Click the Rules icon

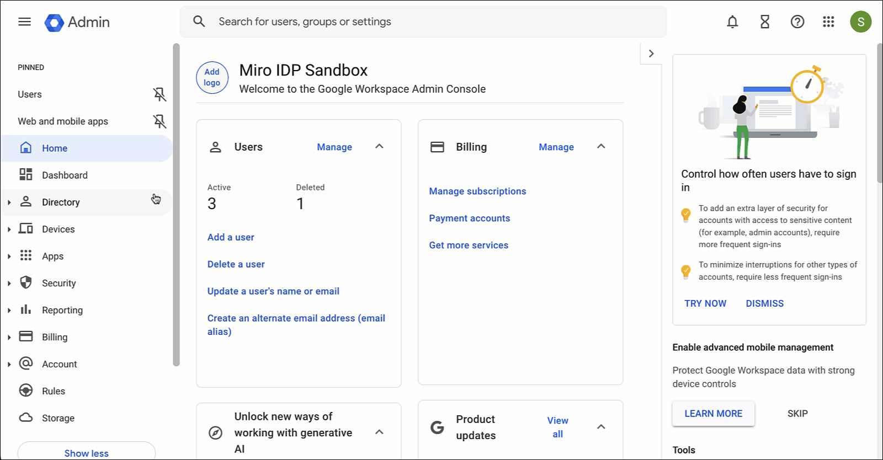(26, 391)
